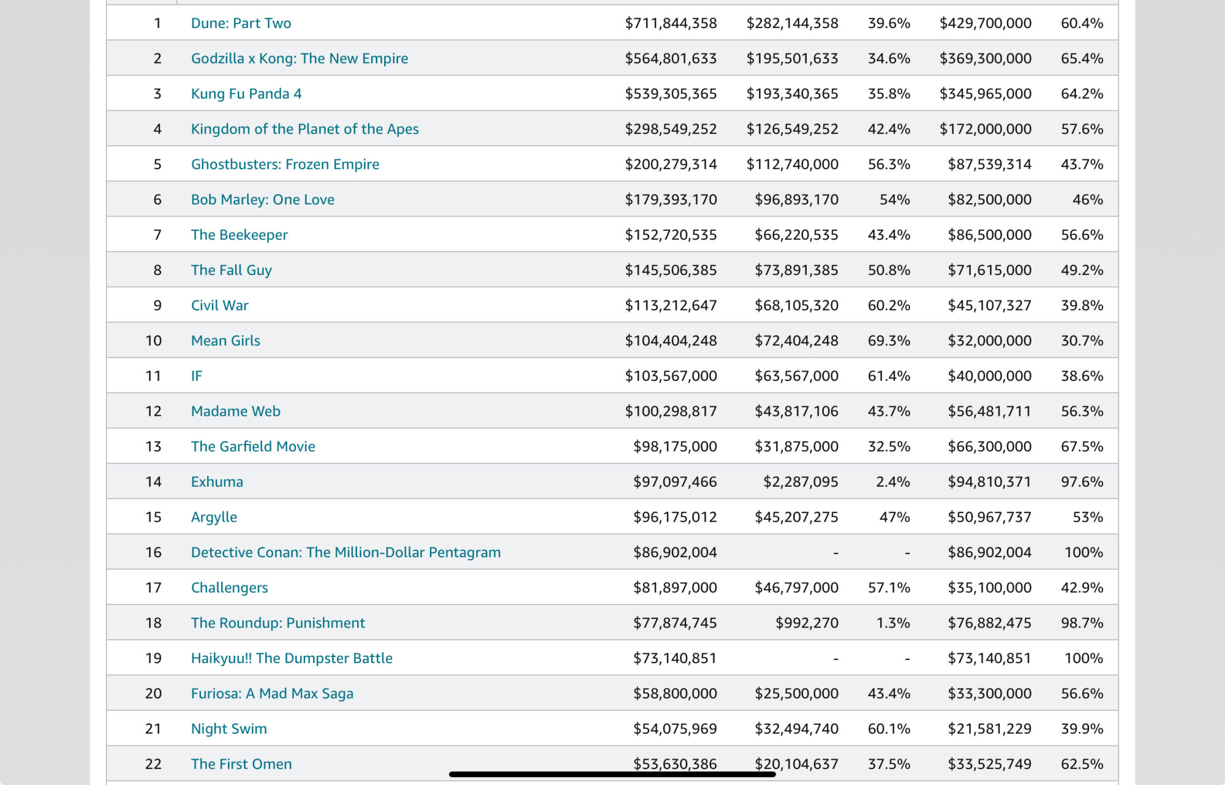Viewport: 1225px width, 785px height.
Task: Open Detective Conan: The Million-Dollar Pentagram
Action: click(345, 553)
